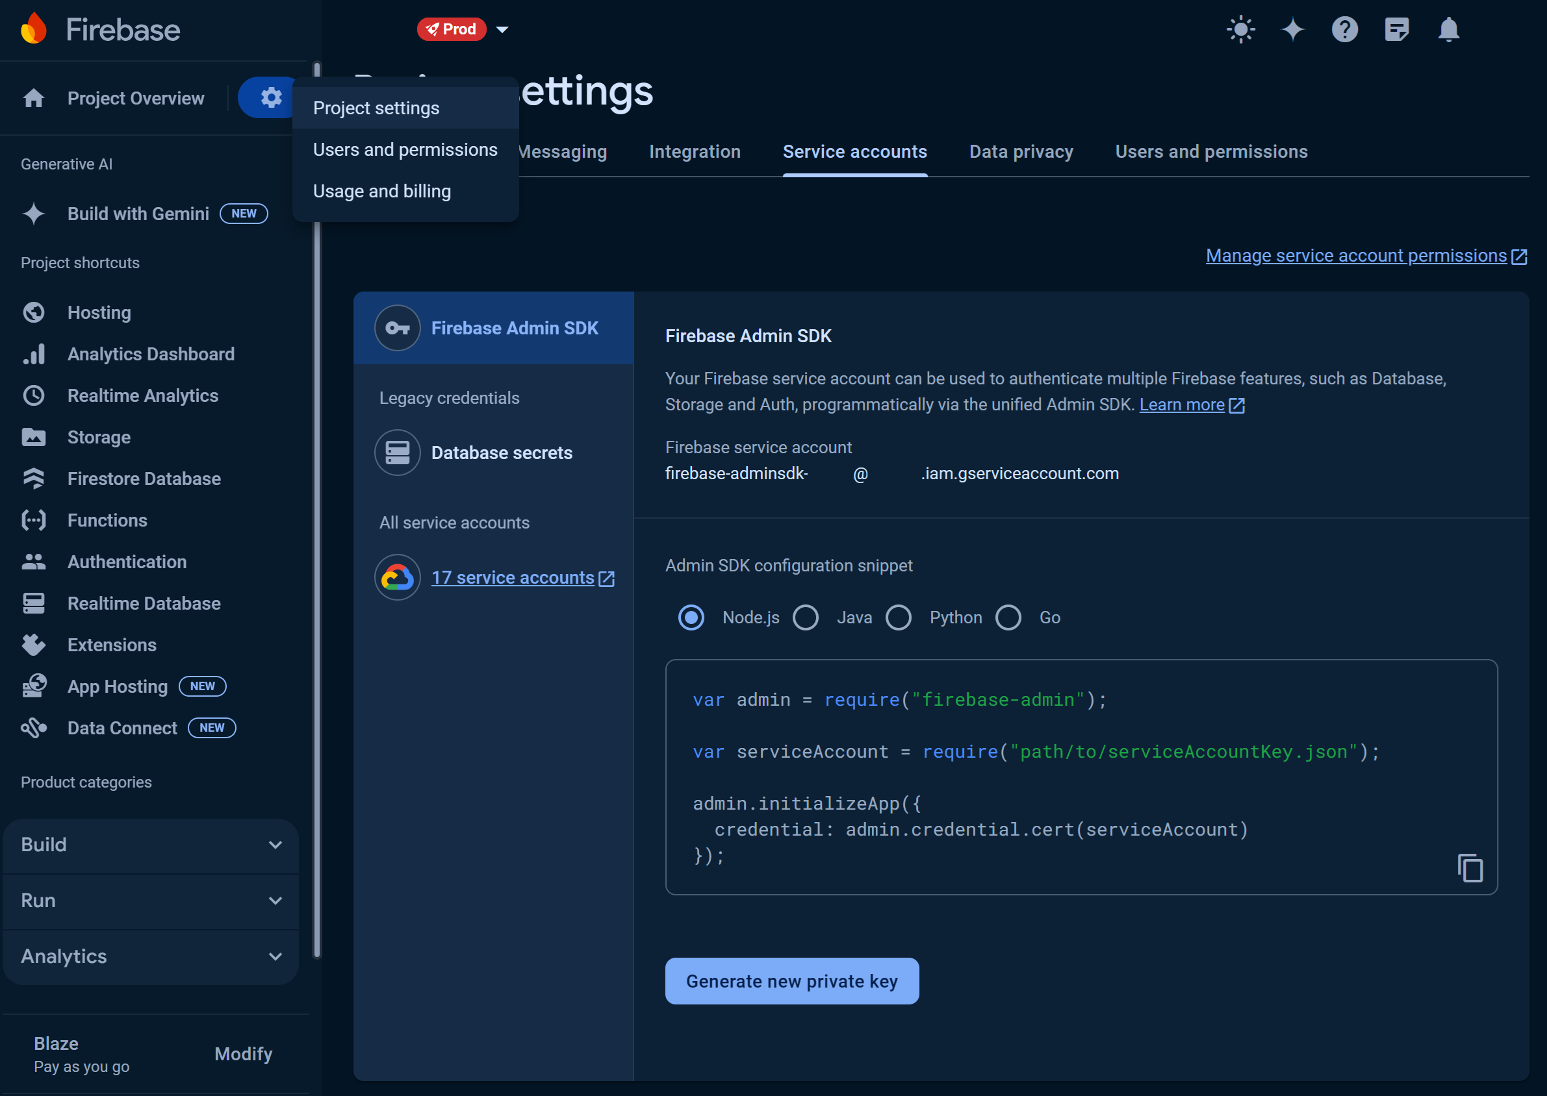The height and width of the screenshot is (1096, 1547).
Task: Open Manage service account permissions link
Action: 1357,256
